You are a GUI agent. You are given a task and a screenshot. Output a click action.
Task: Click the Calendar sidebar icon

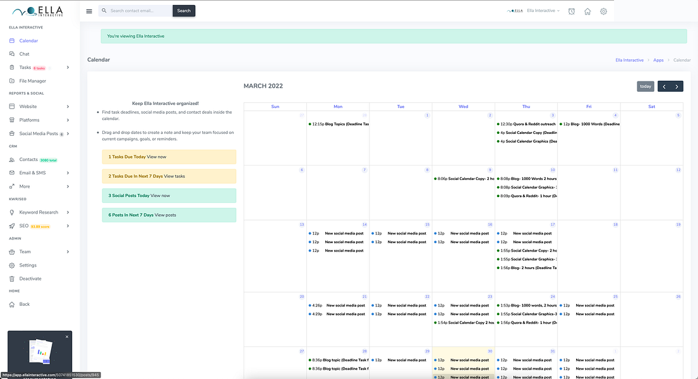12,40
